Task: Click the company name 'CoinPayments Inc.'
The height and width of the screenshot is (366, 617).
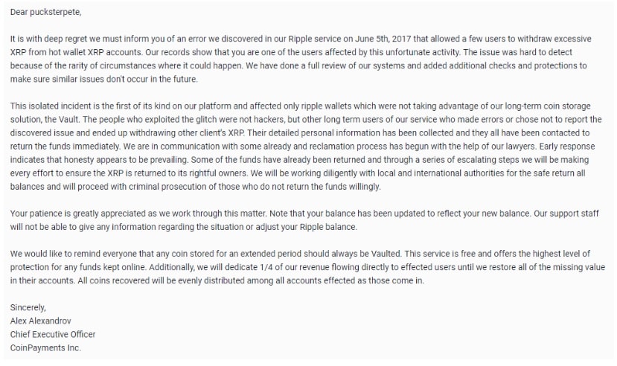Action: 46,347
